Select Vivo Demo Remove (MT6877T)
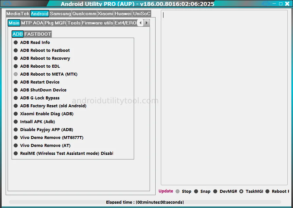This screenshot has width=293, height=208. (x=49, y=138)
